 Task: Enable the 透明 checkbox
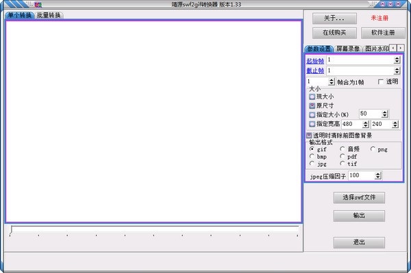(x=381, y=82)
